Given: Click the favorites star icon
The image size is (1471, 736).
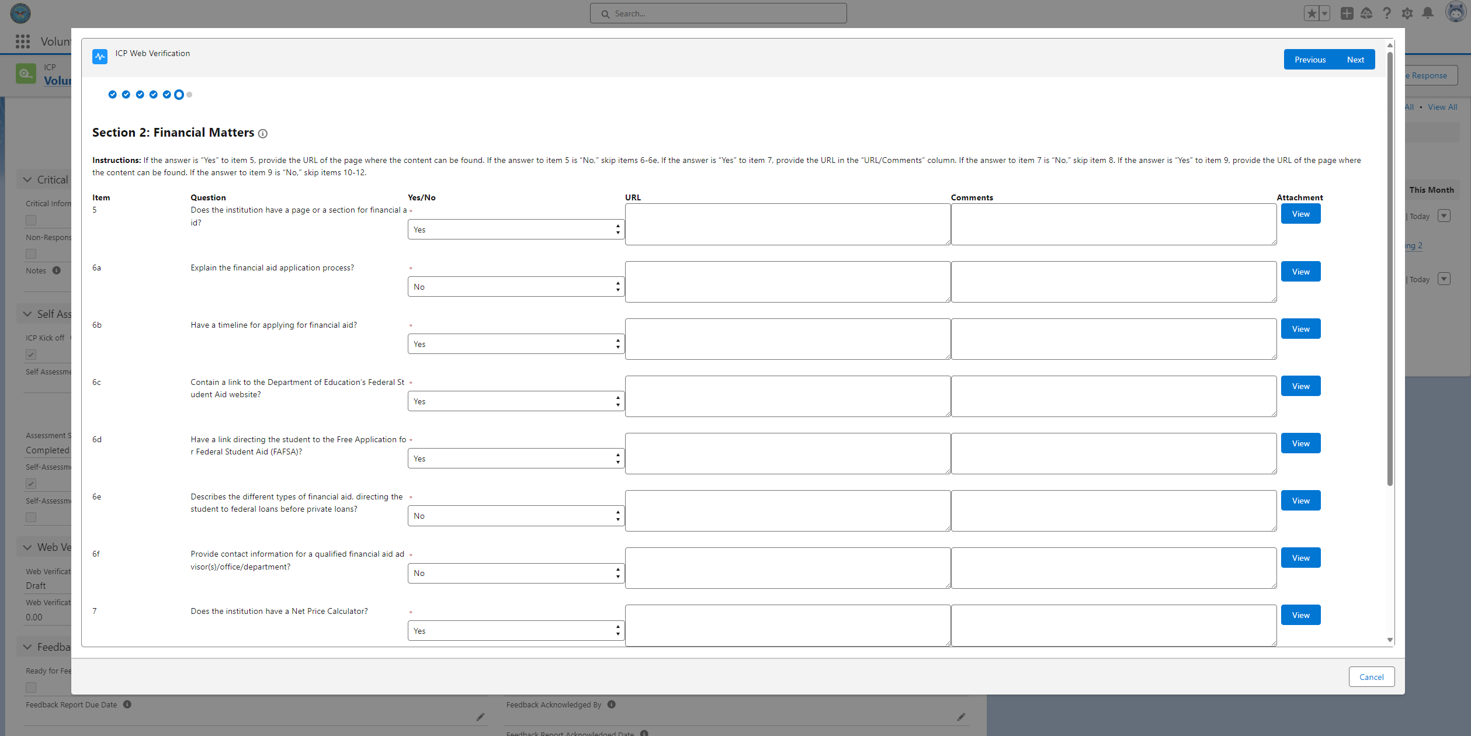Looking at the screenshot, I should point(1312,13).
